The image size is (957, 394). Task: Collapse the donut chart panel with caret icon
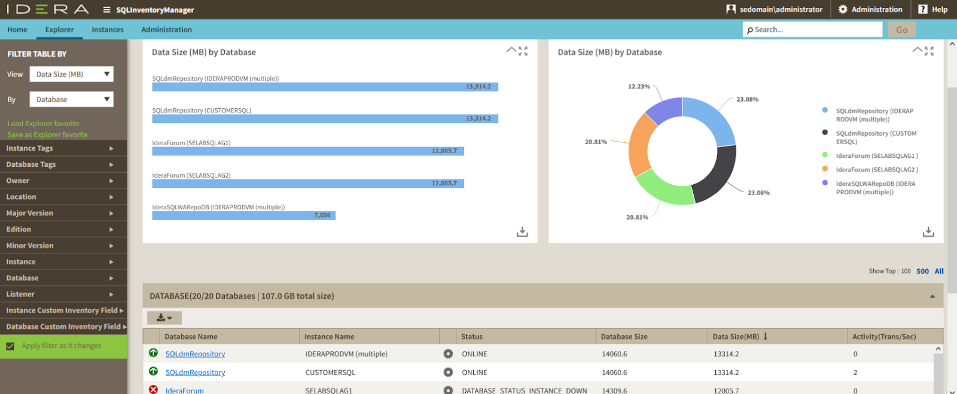[x=917, y=50]
